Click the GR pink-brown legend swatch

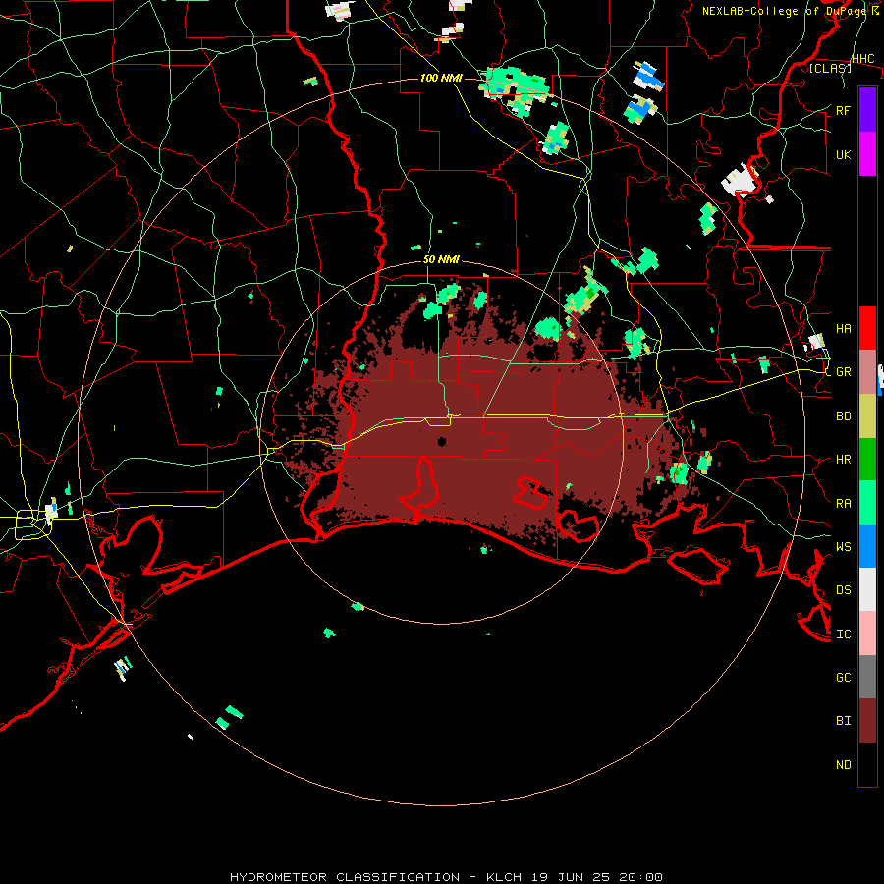click(867, 371)
